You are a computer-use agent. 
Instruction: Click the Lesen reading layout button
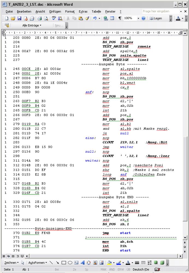pyautogui.click(x=156, y=18)
